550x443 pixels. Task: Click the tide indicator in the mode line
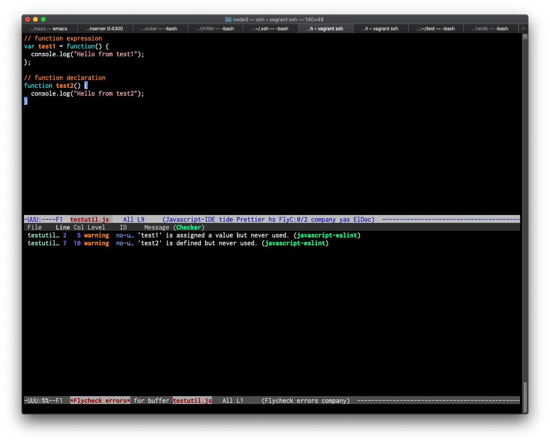pos(226,219)
